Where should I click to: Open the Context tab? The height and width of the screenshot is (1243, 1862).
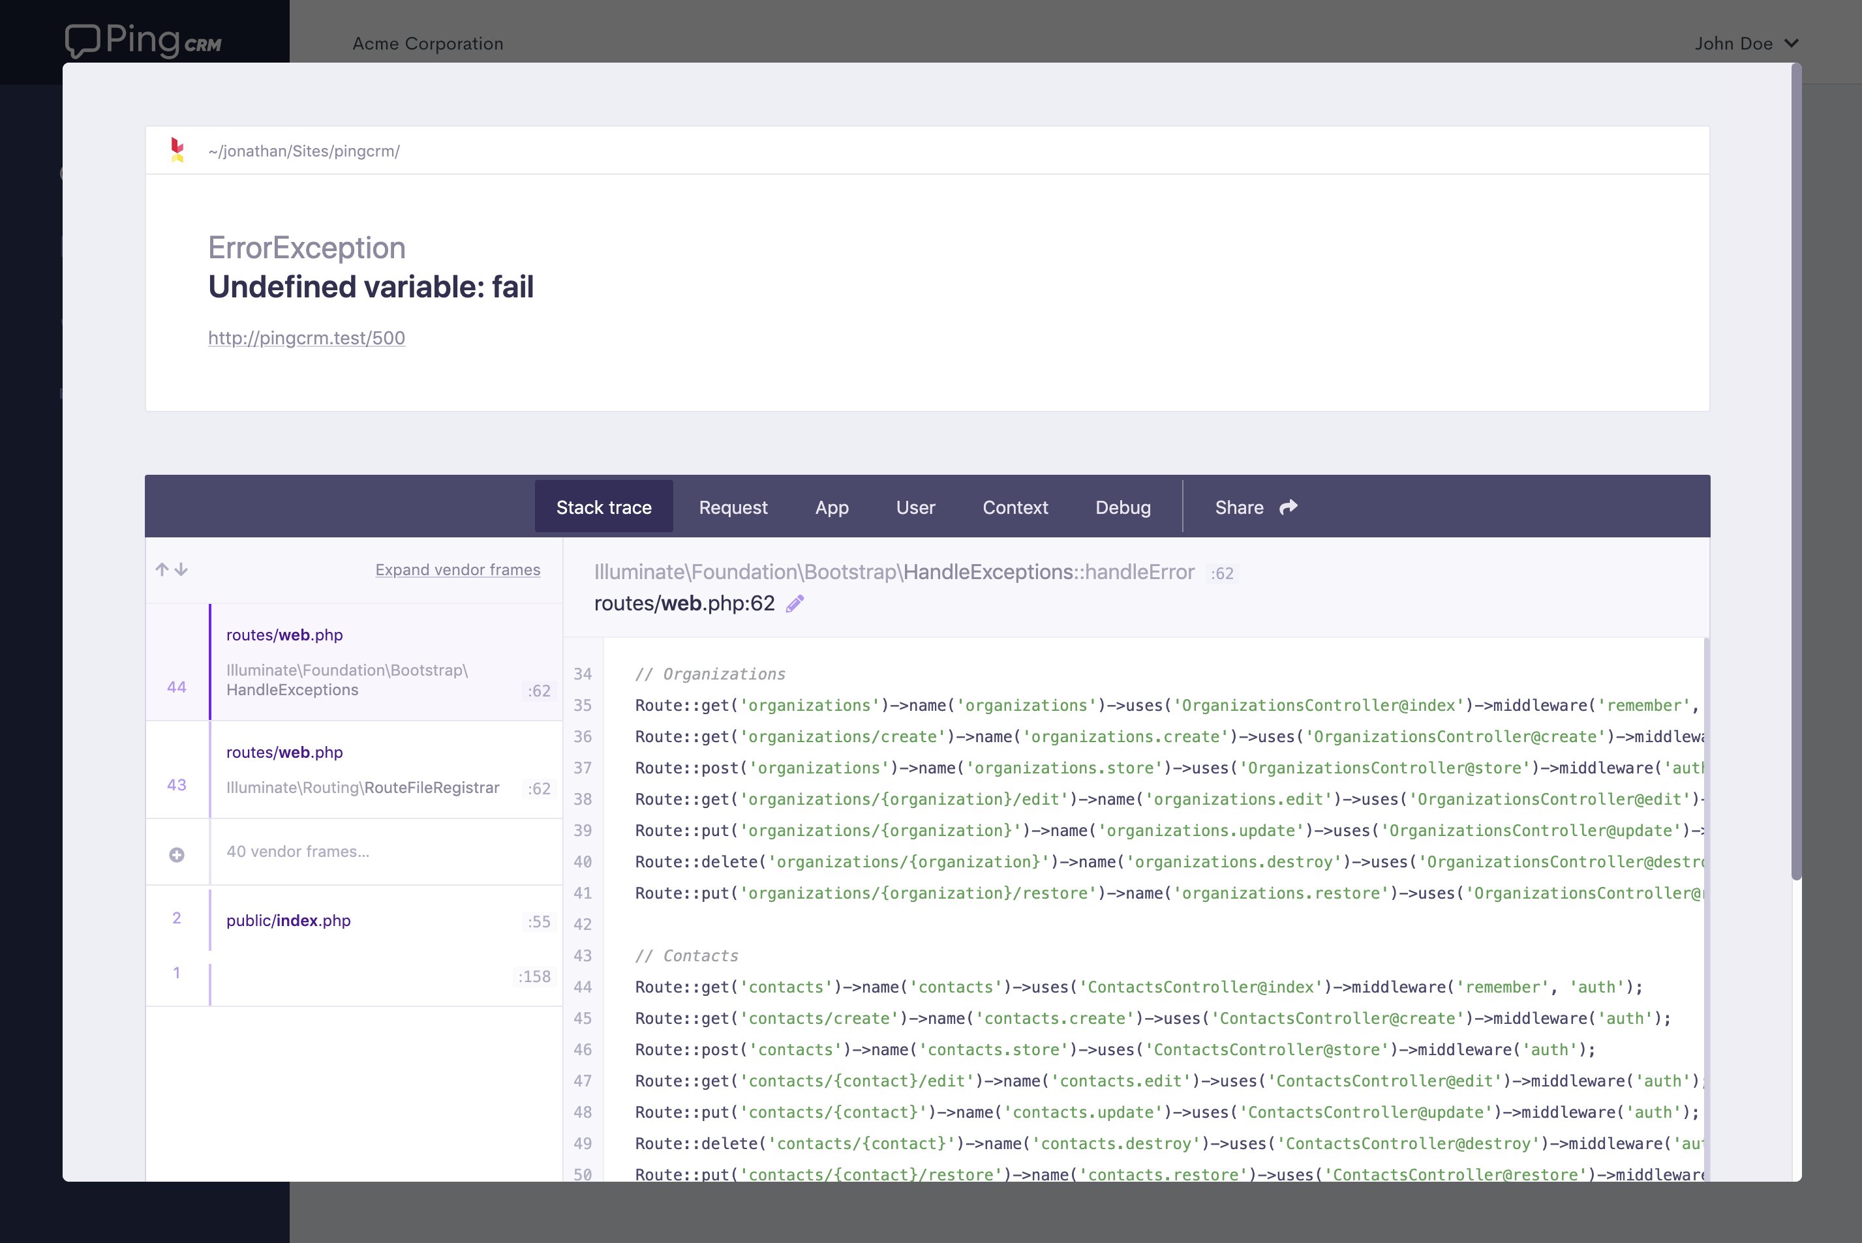click(1015, 507)
